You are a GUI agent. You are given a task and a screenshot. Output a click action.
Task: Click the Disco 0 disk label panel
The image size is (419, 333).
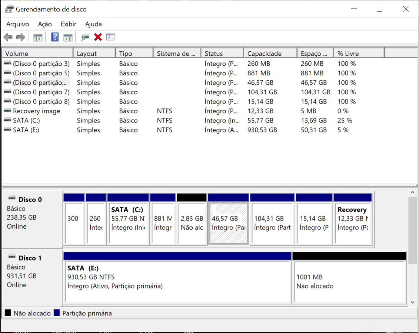tap(32, 219)
